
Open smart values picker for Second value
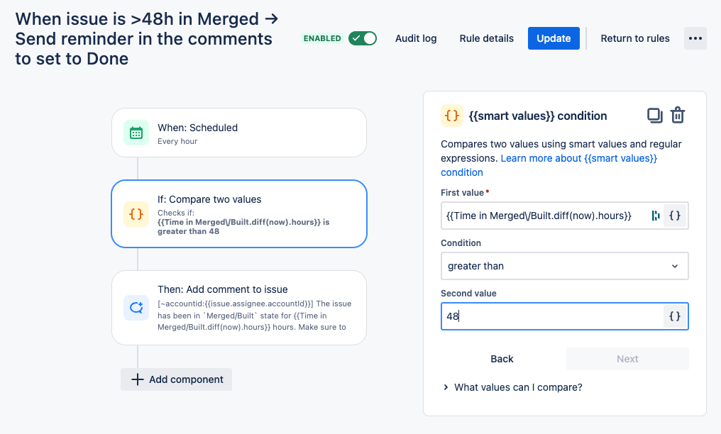[x=675, y=316]
